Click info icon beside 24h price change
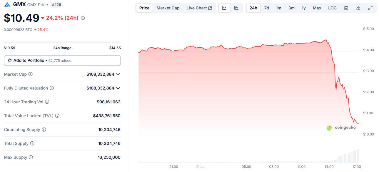The image size is (379, 172). (x=83, y=18)
